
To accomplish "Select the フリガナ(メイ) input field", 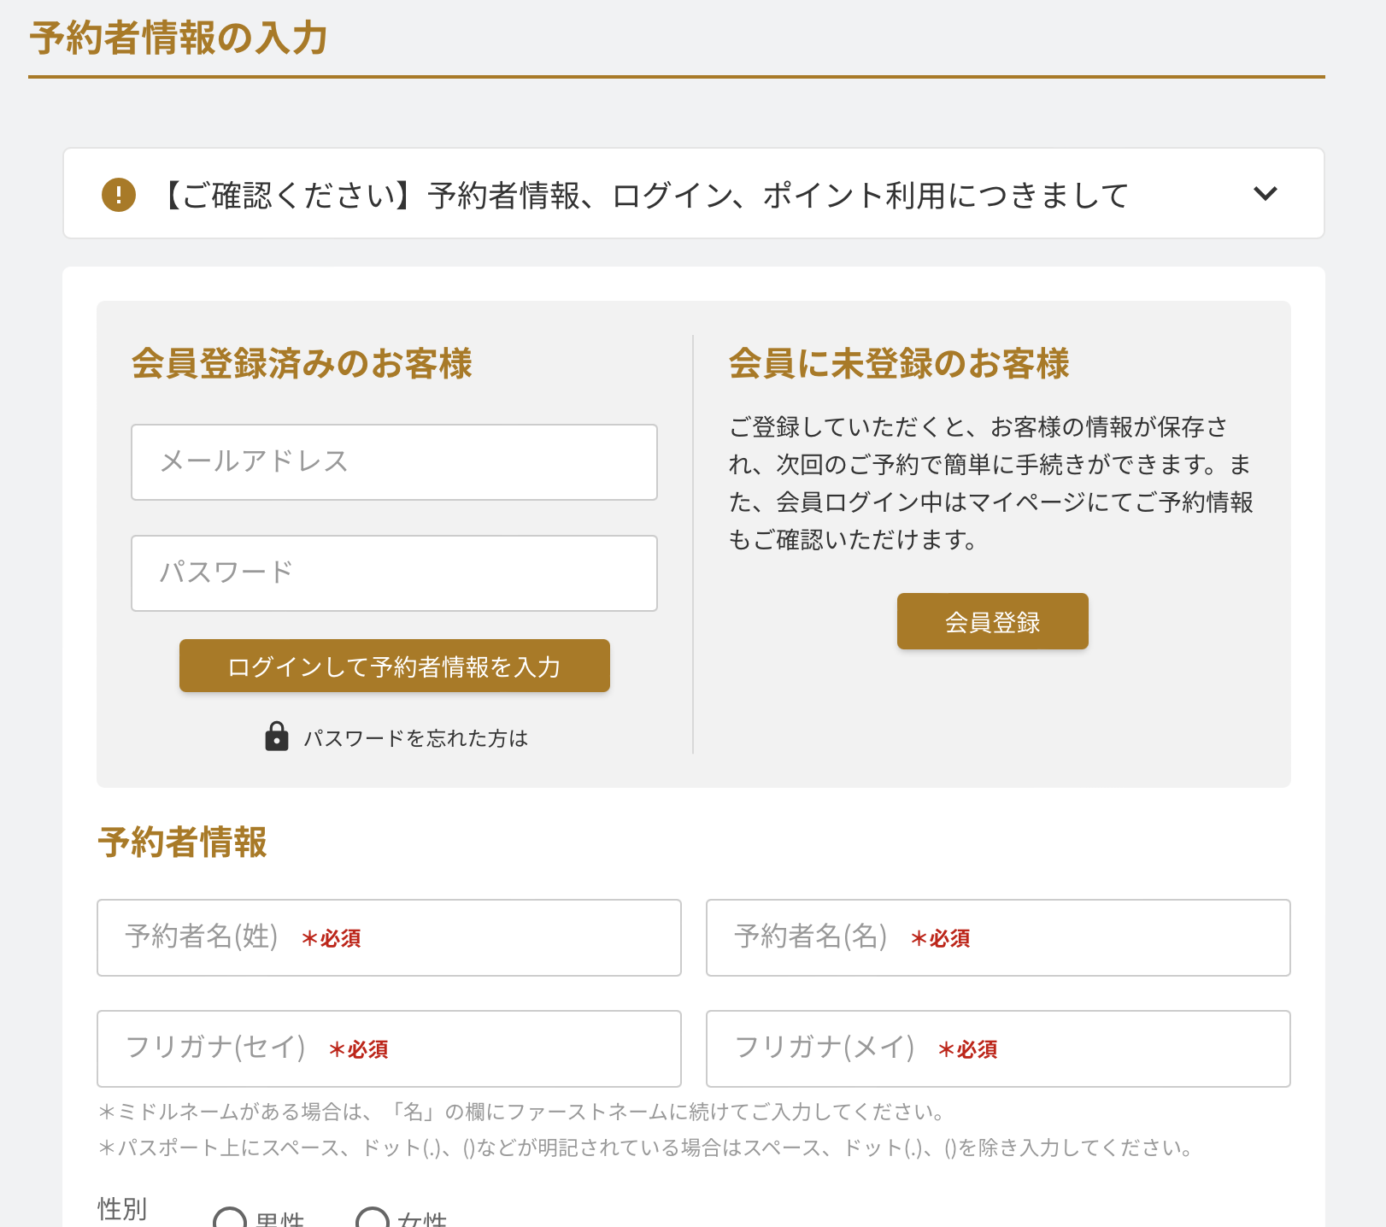I will coord(998,1048).
